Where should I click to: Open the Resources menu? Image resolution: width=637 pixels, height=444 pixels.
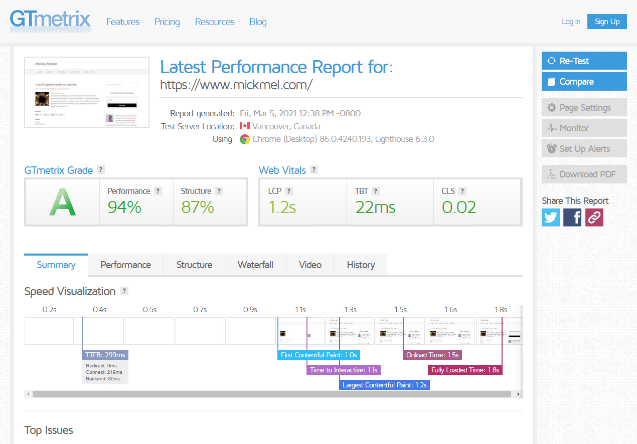pyautogui.click(x=215, y=22)
